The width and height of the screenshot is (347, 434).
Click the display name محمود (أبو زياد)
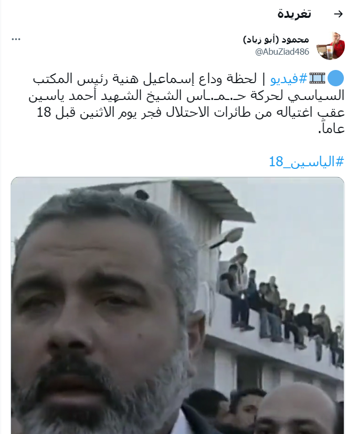tap(276, 39)
